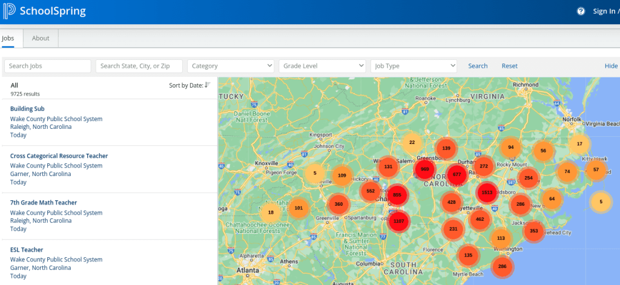Select the 353 cluster near Jacksonville
620x285 pixels.
(x=533, y=231)
